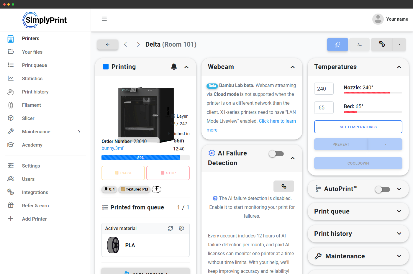Click SET TEMPERATURES button
This screenshot has width=413, height=274.
358,127
